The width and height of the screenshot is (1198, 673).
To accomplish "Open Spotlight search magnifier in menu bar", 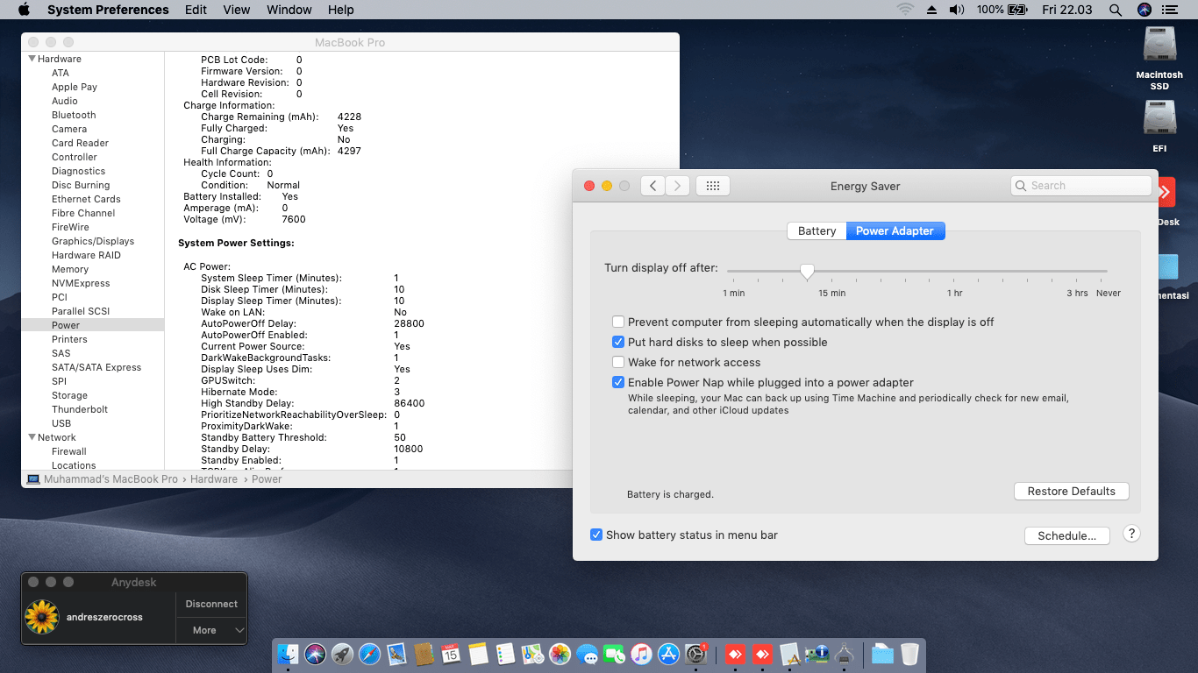I will [1116, 10].
